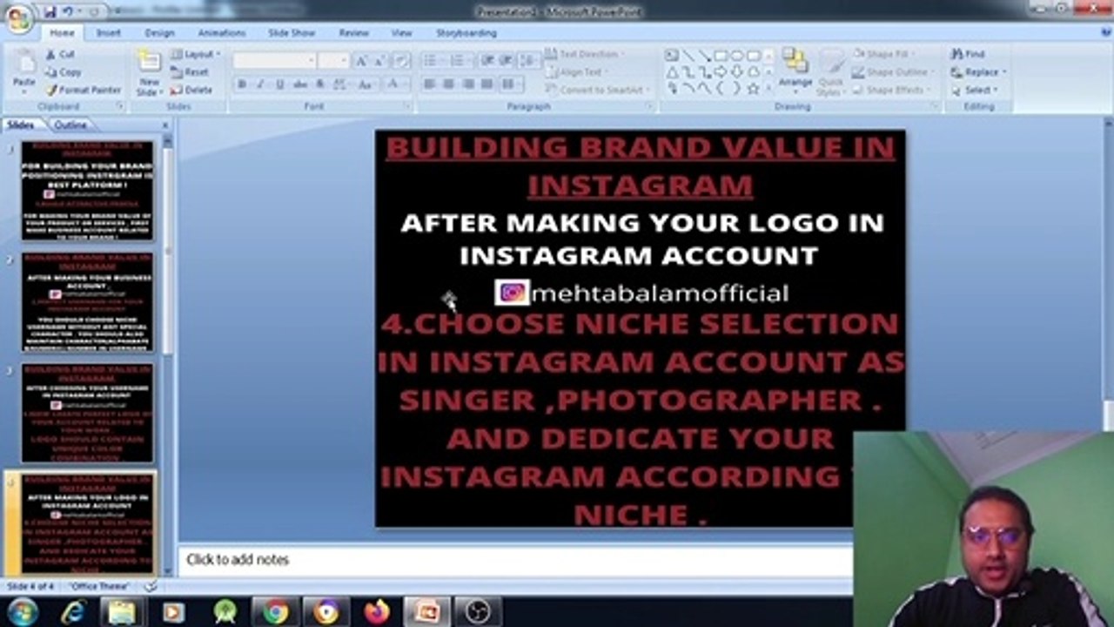Viewport: 1114px width, 627px height.
Task: Click the notes area to add notes
Action: pos(515,559)
